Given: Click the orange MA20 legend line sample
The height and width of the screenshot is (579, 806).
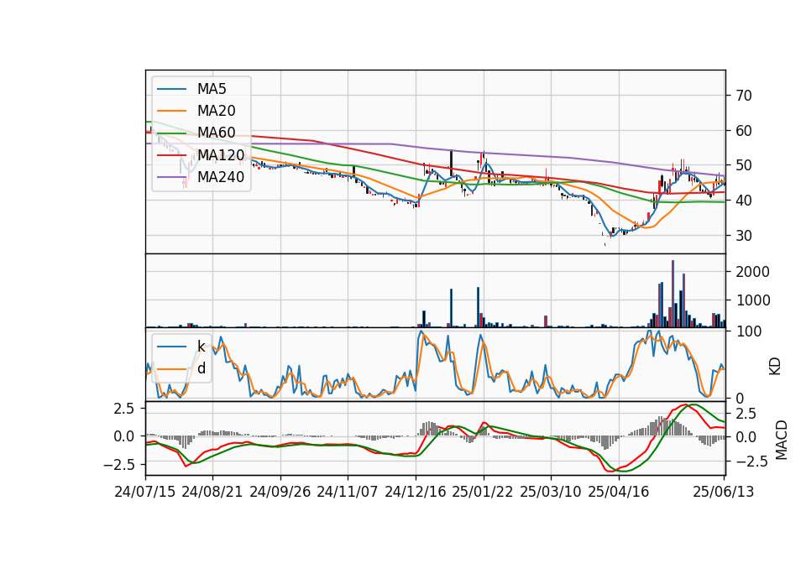Looking at the screenshot, I should coord(171,111).
